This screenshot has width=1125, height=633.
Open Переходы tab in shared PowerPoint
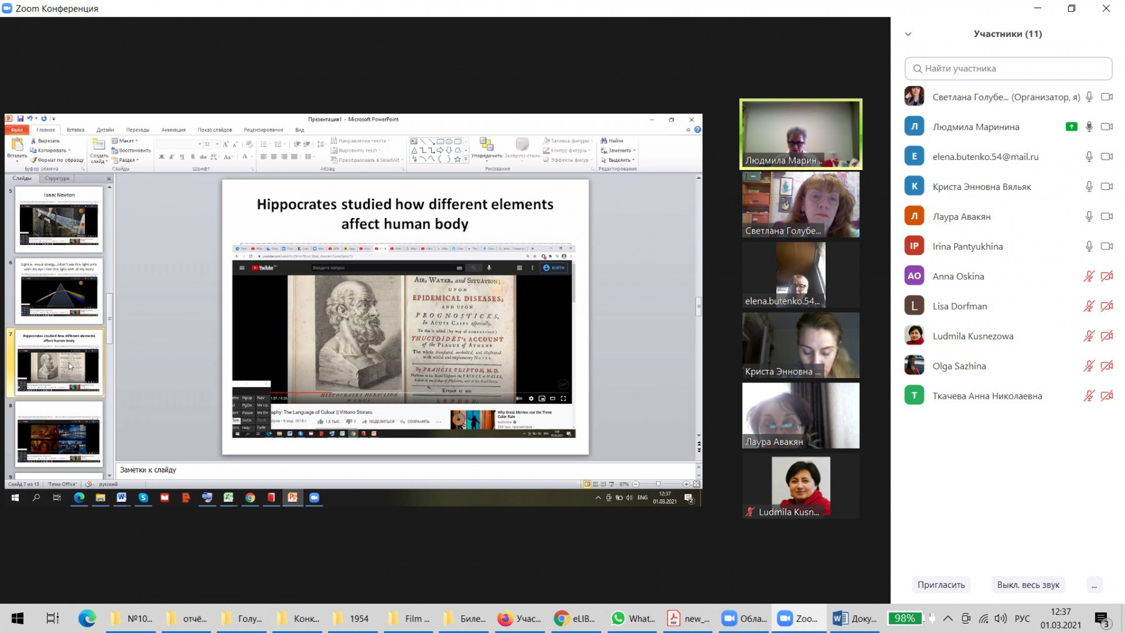click(x=137, y=130)
